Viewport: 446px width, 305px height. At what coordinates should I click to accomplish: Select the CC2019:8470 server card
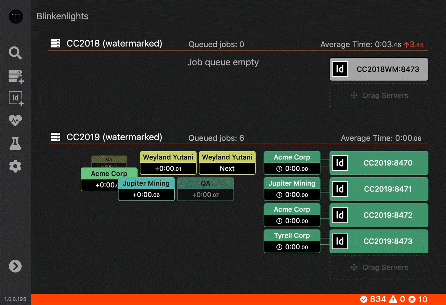379,163
